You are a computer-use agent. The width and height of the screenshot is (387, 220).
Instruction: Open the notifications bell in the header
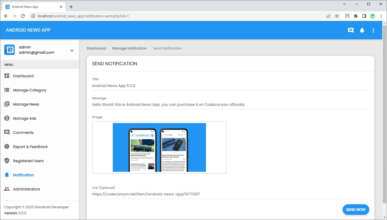(x=362, y=30)
